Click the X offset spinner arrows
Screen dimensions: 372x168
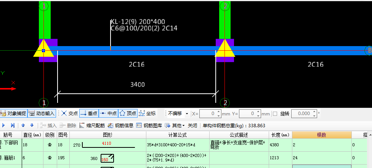tap(219, 114)
